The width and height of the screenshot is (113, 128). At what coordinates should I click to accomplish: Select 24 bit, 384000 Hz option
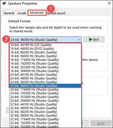(45, 101)
